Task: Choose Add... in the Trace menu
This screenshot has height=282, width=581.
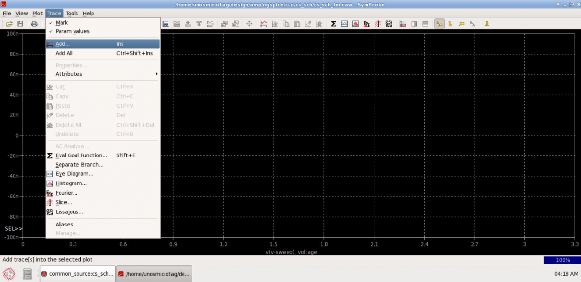Action: 103,44
